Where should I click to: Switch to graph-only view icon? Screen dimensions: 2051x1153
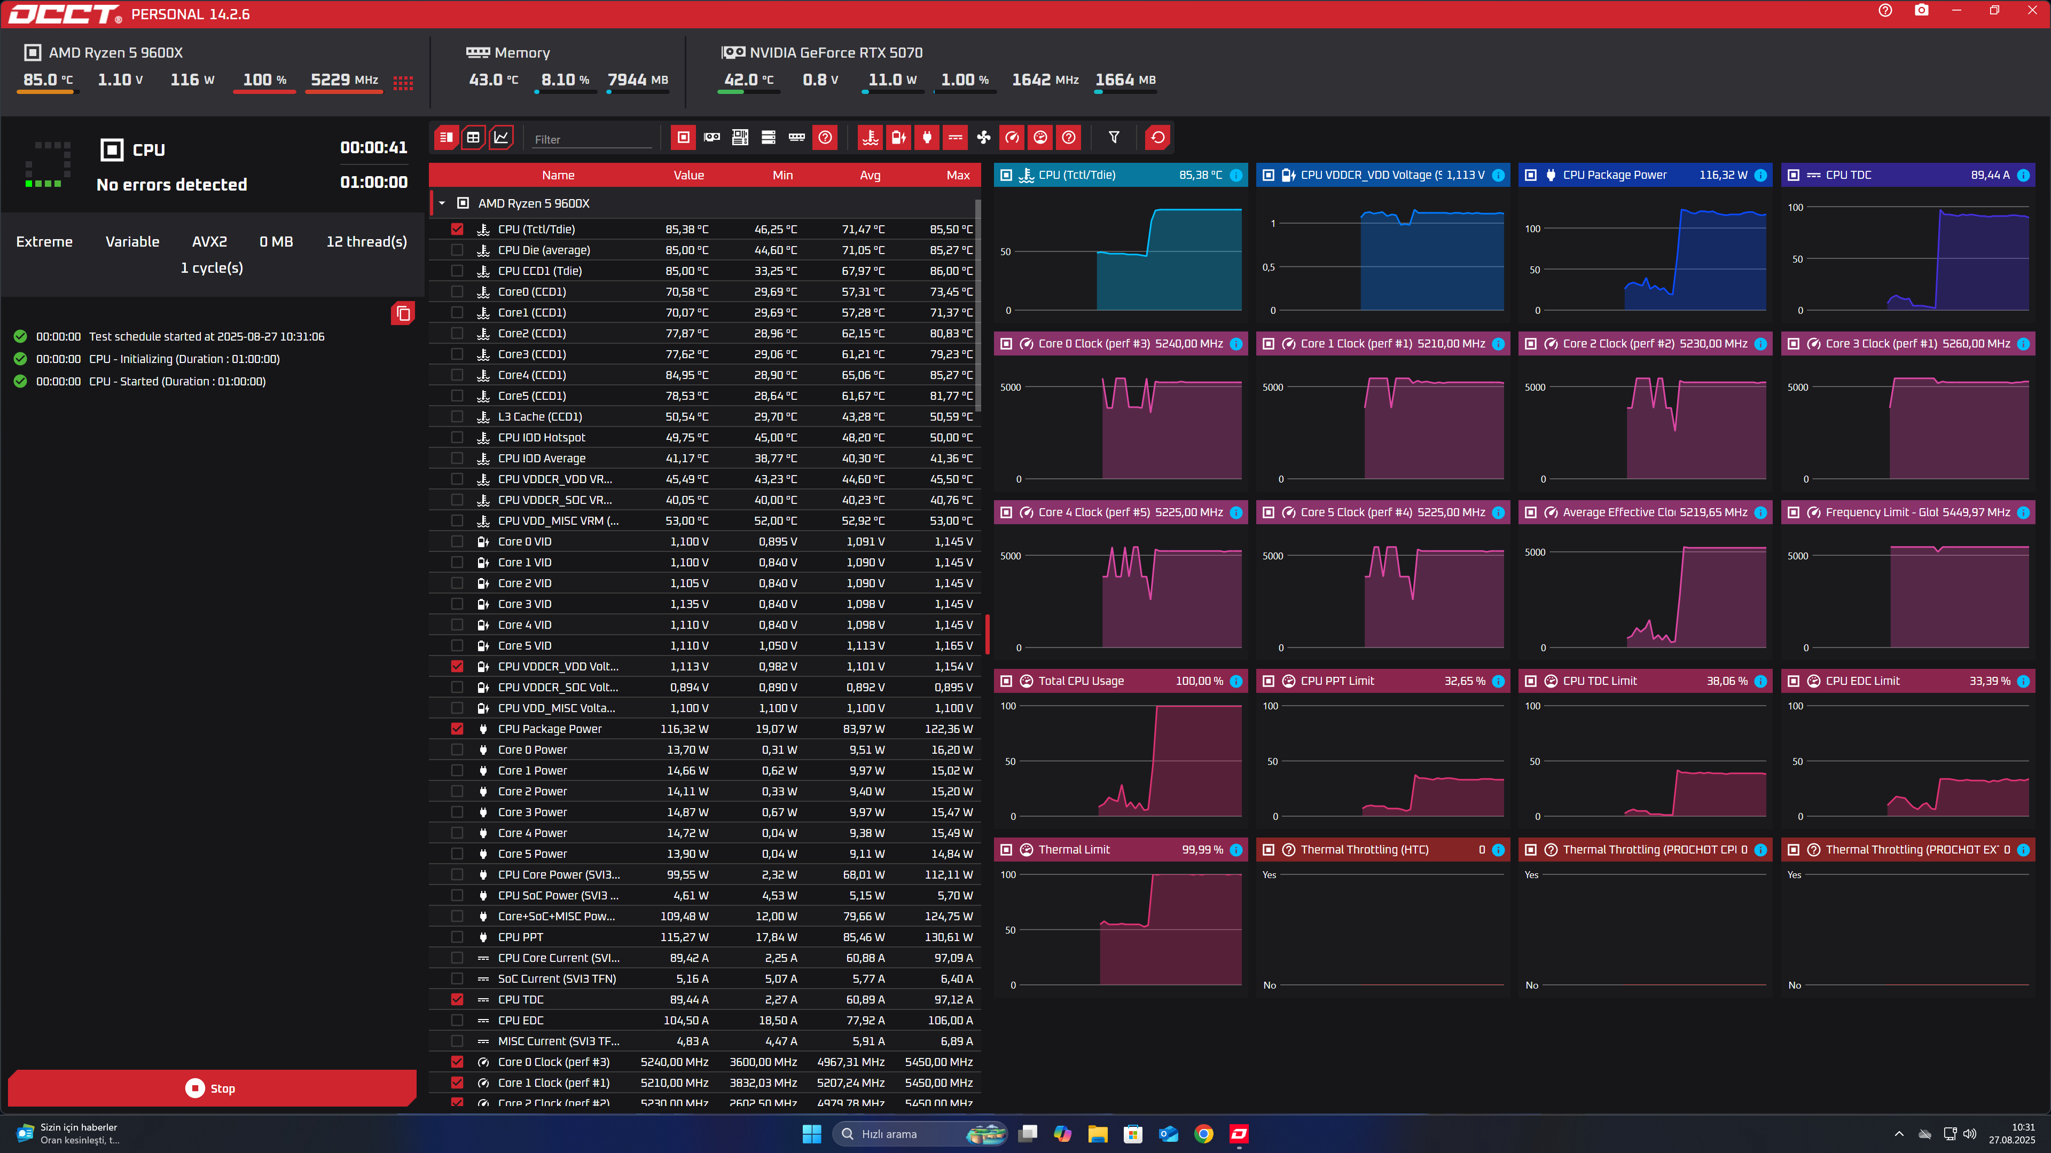point(501,138)
